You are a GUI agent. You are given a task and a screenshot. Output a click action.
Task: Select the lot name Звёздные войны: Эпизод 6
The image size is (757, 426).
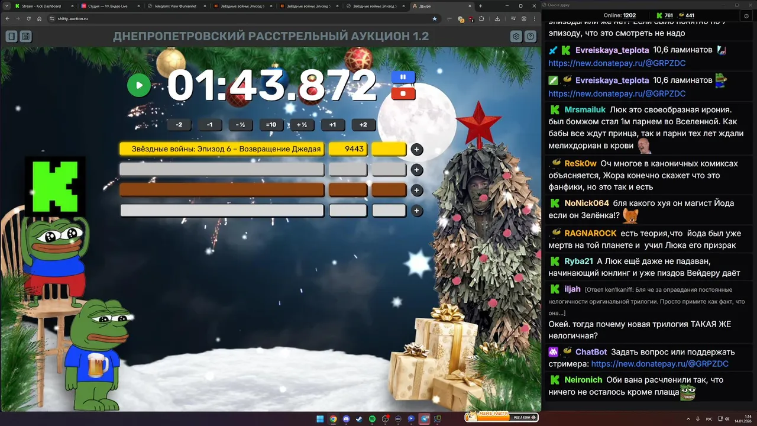[x=222, y=149]
